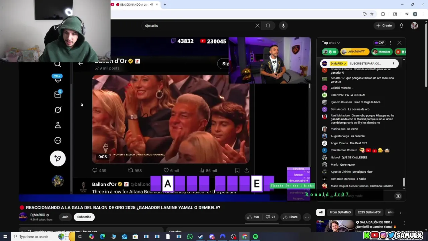This screenshot has width=428, height=241.
Task: Open more actions menu below video
Action: click(307, 217)
